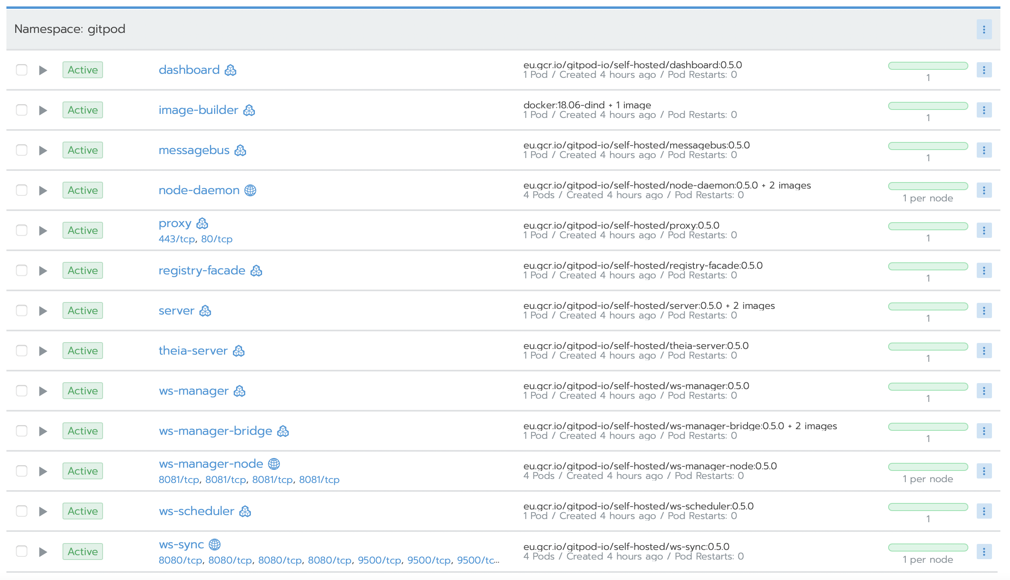Select the messagebus row checkbox
1010x580 pixels.
click(x=22, y=150)
